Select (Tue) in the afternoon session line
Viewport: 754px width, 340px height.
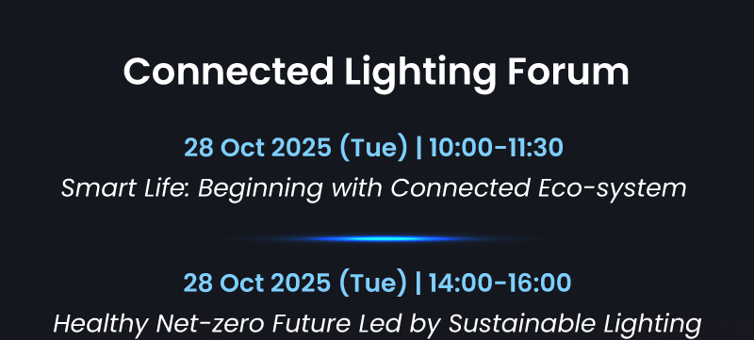click(373, 283)
